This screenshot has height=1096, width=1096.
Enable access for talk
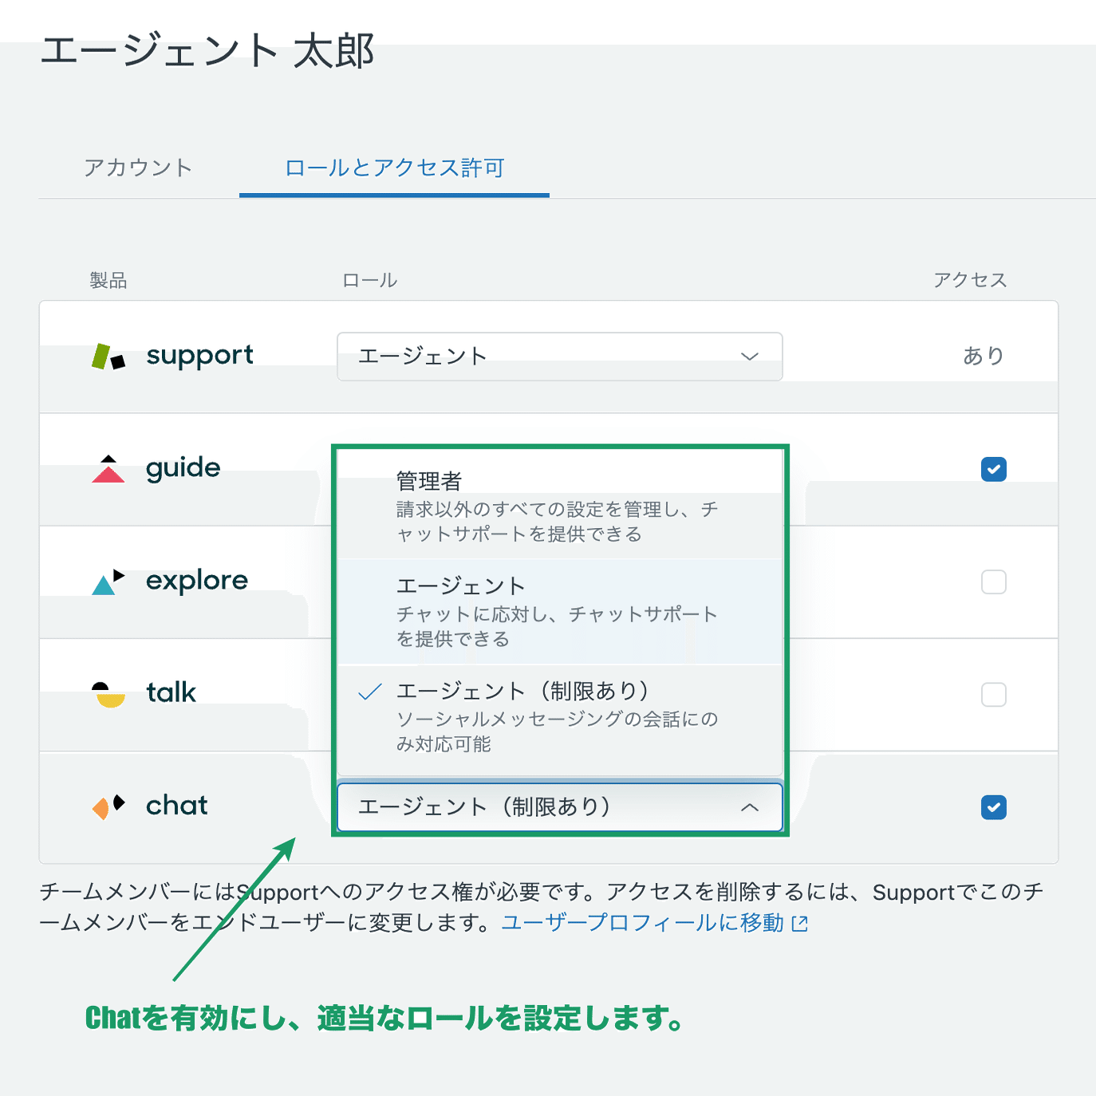pyautogui.click(x=993, y=695)
